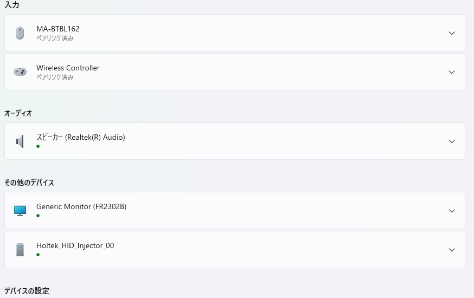The image size is (474, 298).
Task: Click the gamepad icon for Wireless Controller
Action: (20, 72)
